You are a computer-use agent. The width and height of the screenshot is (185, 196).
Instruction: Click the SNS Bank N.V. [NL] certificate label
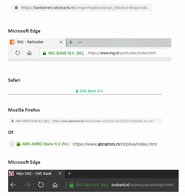click(x=92, y=185)
